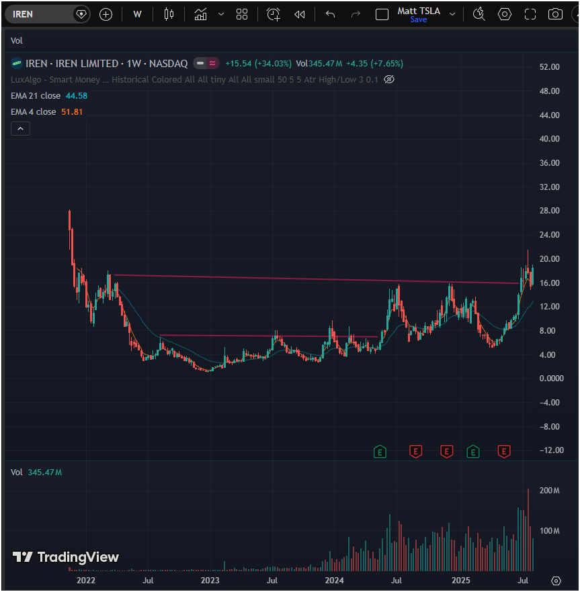
Task: Expand the favorite indicators chevron
Action: [x=221, y=15]
